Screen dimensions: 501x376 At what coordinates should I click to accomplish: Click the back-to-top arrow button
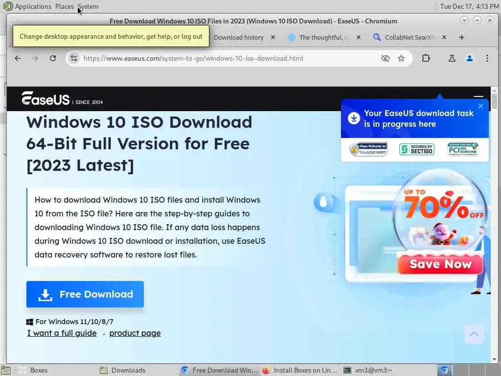[474, 334]
